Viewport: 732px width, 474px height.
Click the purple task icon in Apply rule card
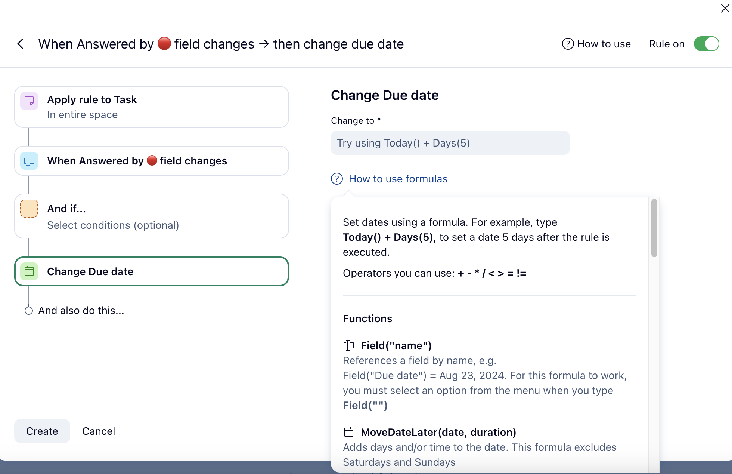pos(29,101)
